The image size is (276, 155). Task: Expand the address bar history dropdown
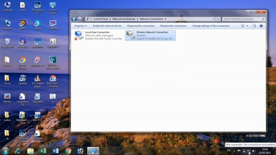[x=213, y=19]
